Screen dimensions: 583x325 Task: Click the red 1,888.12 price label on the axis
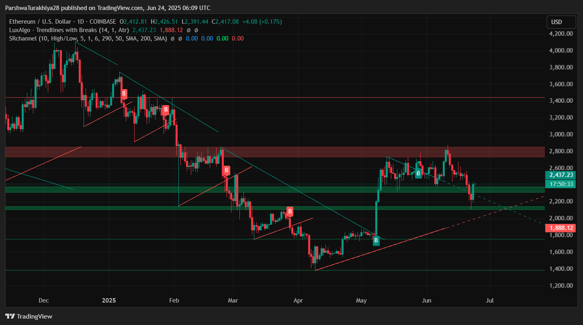pos(560,228)
